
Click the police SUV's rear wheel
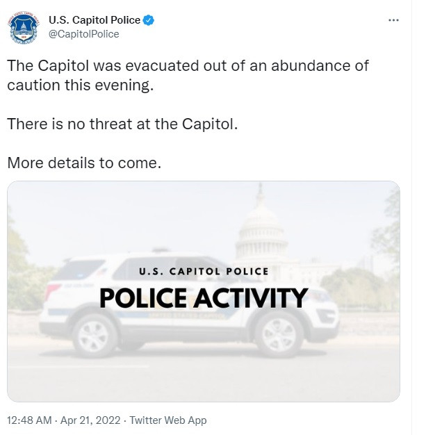tap(94, 336)
